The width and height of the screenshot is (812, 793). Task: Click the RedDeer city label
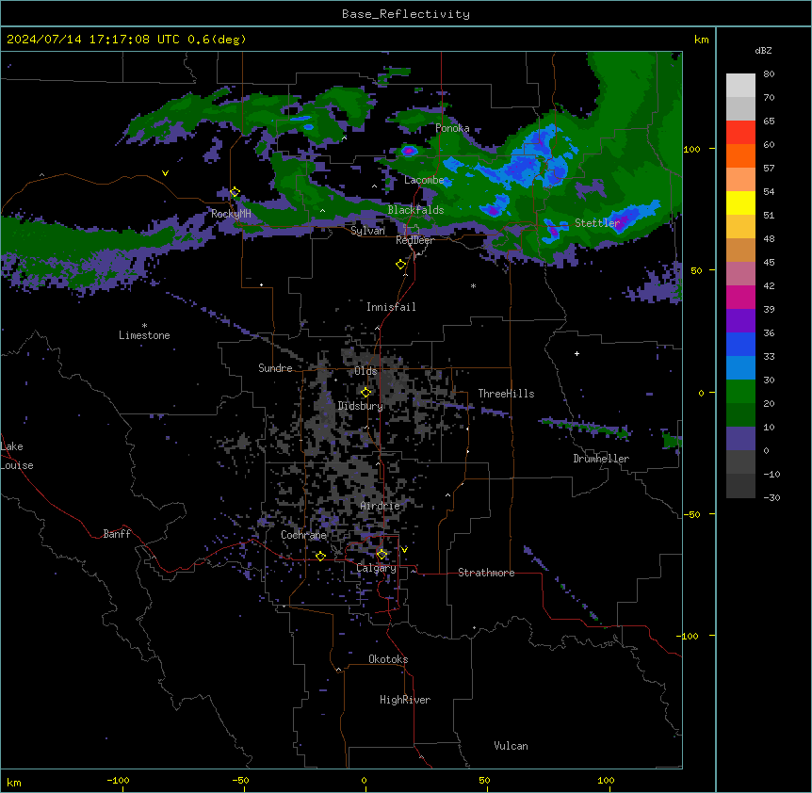tap(414, 240)
